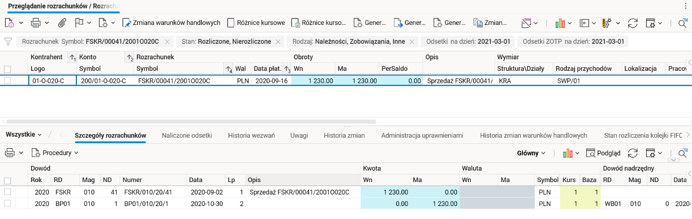Open Podgląd preview in details toolbar
Screen dimensions: 692x219
point(603,153)
